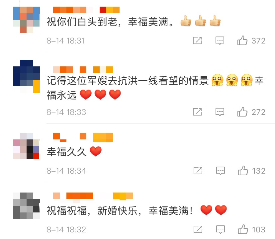Like the 幸福久久 comment

coord(243,171)
